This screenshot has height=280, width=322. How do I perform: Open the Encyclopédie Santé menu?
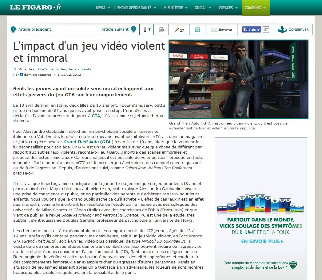click(x=134, y=8)
